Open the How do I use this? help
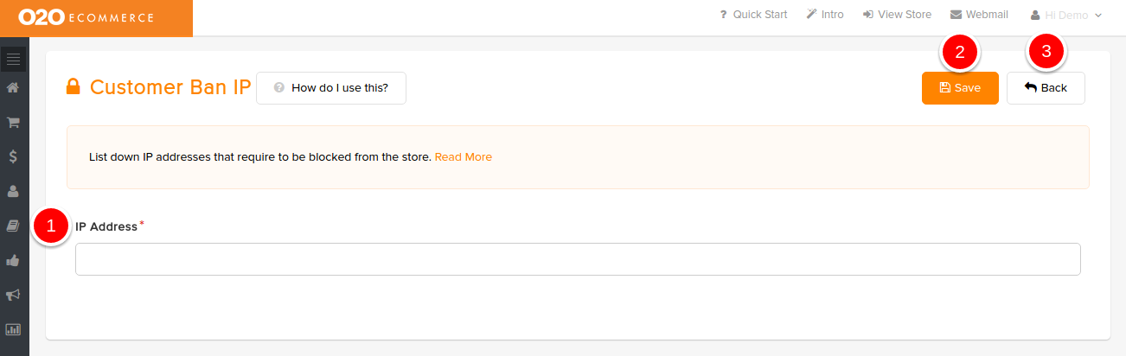The width and height of the screenshot is (1126, 356). pyautogui.click(x=331, y=88)
